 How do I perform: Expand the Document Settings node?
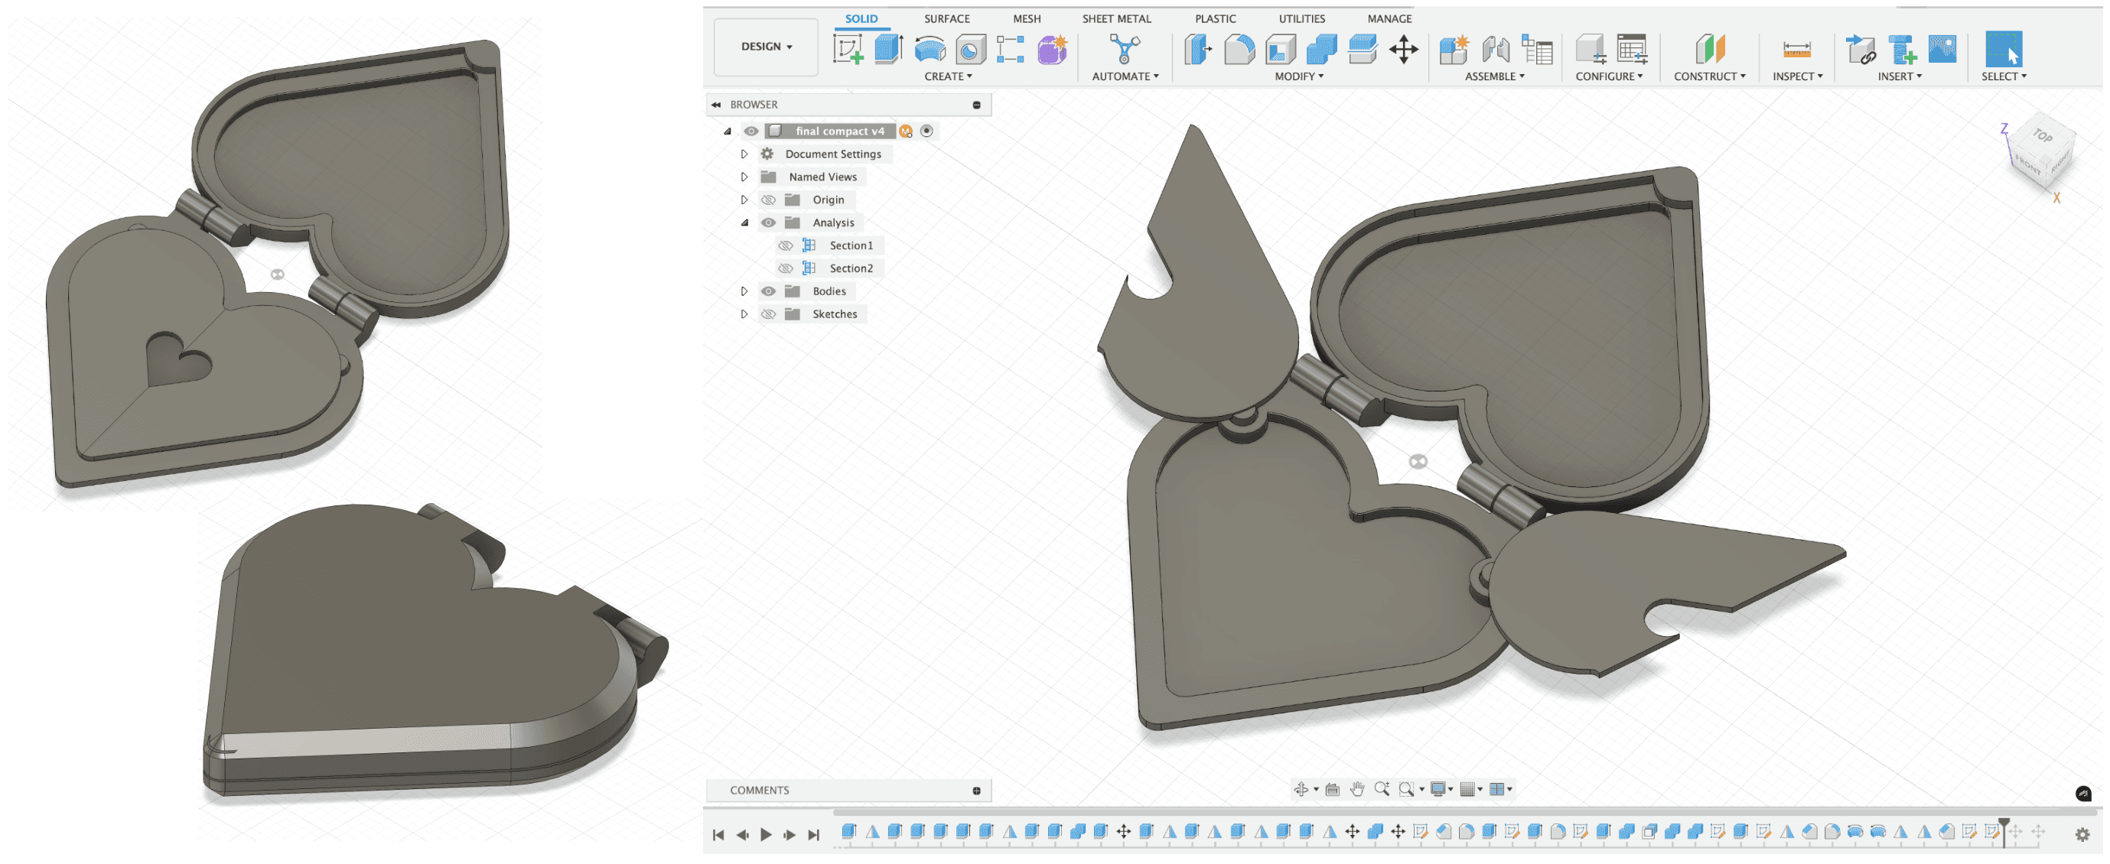(744, 154)
